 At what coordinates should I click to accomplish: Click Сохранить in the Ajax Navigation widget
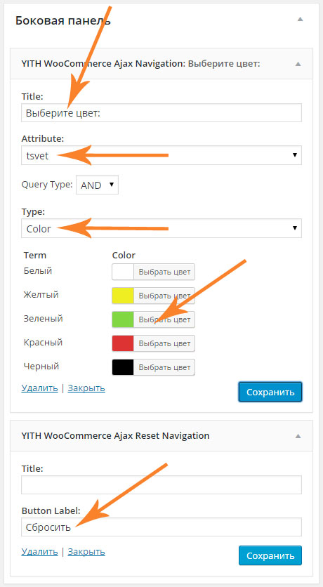click(x=270, y=392)
